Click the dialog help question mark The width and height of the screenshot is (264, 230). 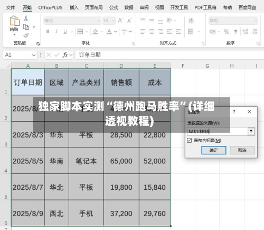[x=234, y=112]
